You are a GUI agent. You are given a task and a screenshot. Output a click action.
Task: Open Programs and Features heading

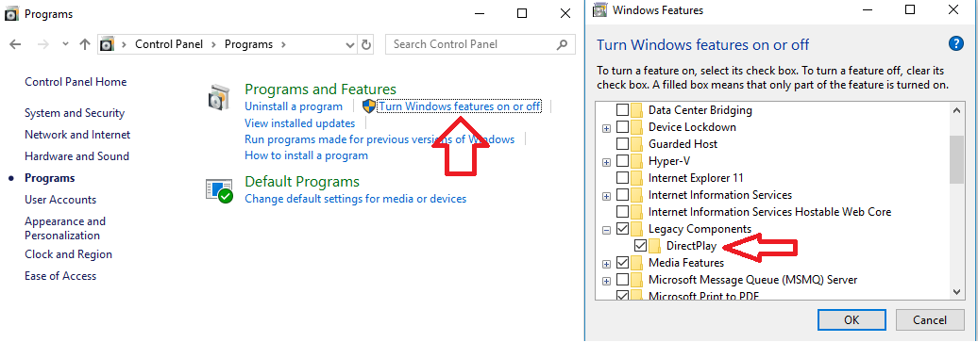point(320,90)
